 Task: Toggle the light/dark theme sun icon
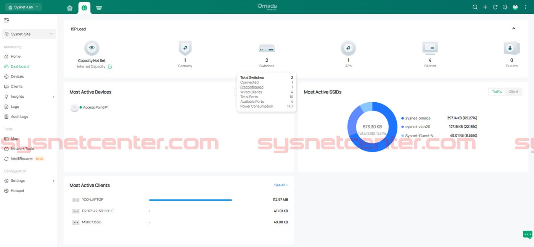(x=505, y=7)
